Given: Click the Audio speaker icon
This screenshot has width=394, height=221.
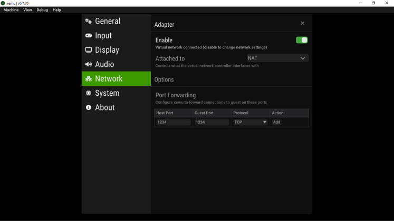Looking at the screenshot, I should [x=89, y=64].
